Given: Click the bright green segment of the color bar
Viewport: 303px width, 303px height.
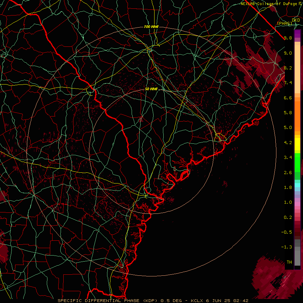Looking at the screenshot, I should pyautogui.click(x=297, y=162).
